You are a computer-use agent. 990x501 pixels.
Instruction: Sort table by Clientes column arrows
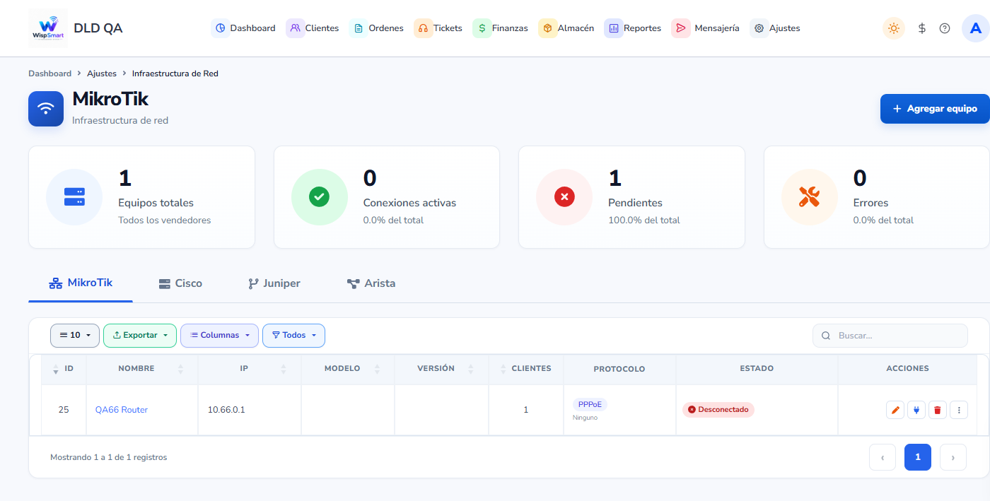point(503,369)
